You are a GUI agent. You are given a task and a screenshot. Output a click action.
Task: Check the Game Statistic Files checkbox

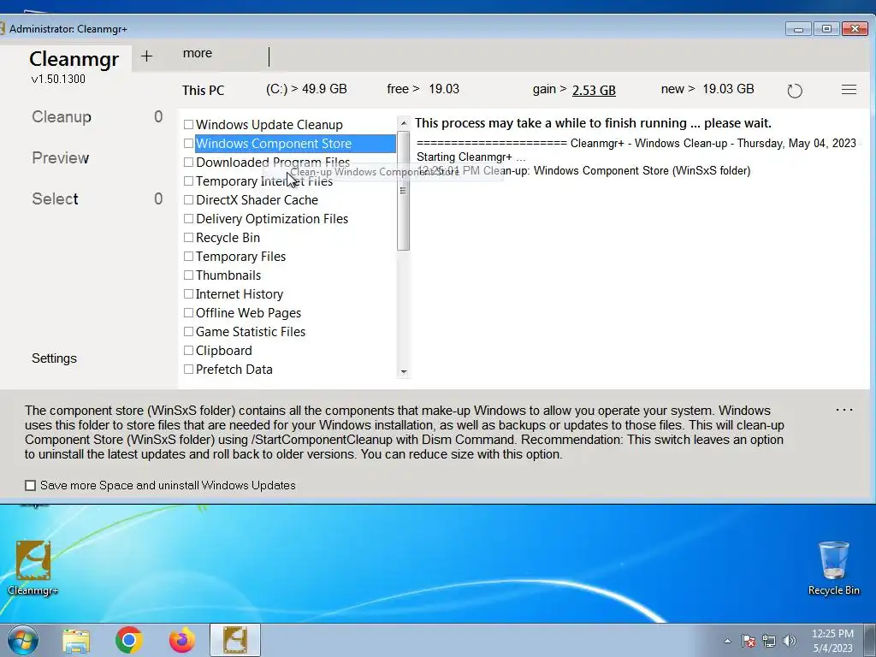pos(189,332)
